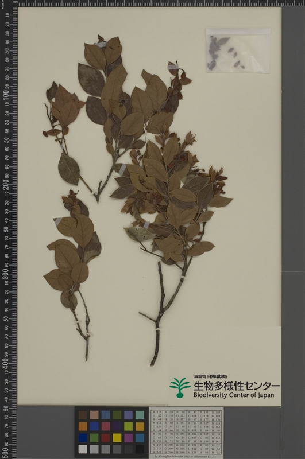Select the yellow swatch on color checker
This screenshot has height=459, width=305.
coord(117,438)
